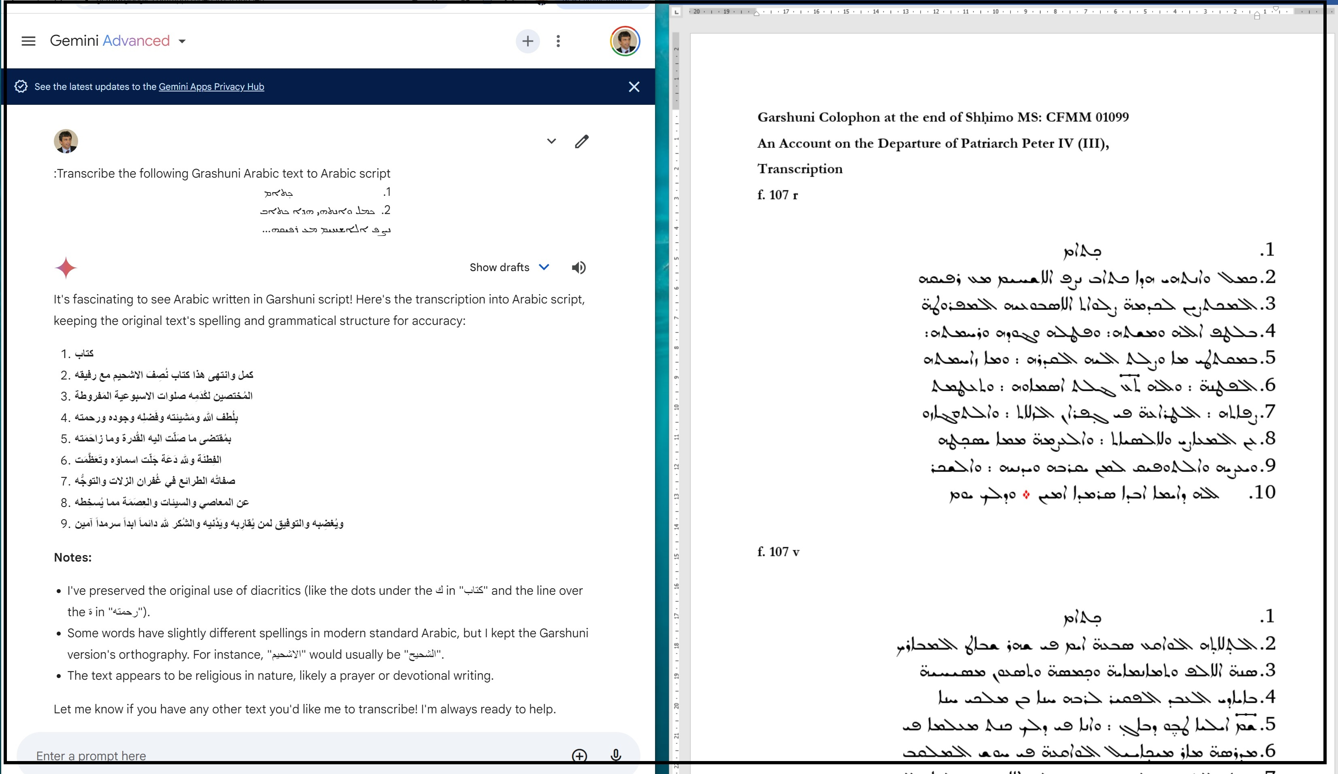
Task: Click the privacy banner verified badge icon
Action: click(x=21, y=87)
